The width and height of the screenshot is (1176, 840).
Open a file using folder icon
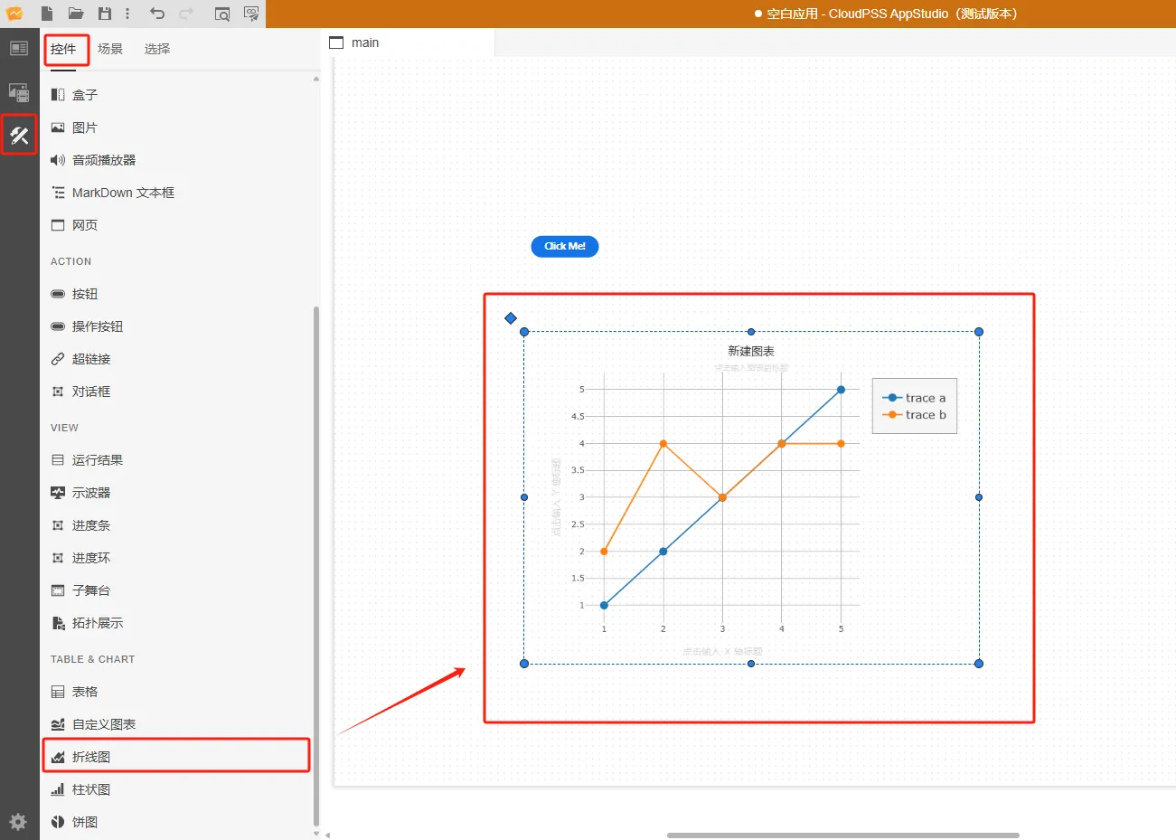coord(76,14)
